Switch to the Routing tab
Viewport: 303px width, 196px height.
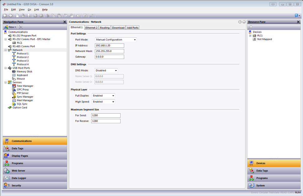pyautogui.click(x=105, y=28)
